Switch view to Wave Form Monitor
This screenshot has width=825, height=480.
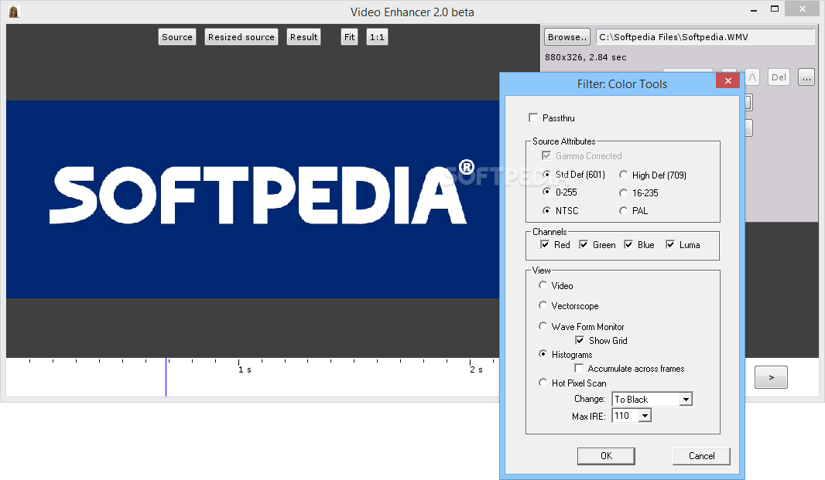click(543, 326)
